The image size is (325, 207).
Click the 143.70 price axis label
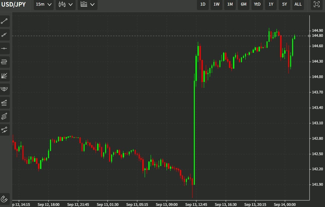(x=317, y=92)
